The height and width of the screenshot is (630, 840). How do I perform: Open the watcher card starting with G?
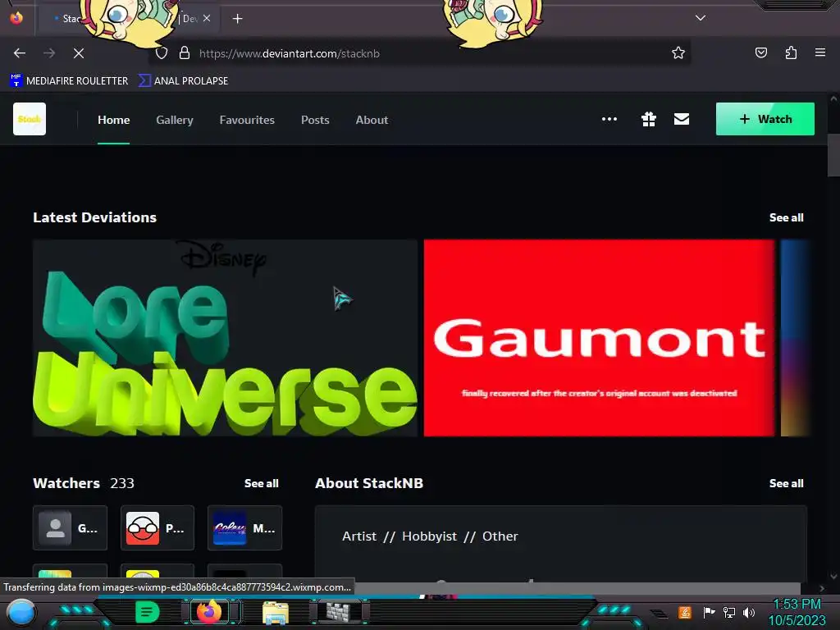[71, 528]
